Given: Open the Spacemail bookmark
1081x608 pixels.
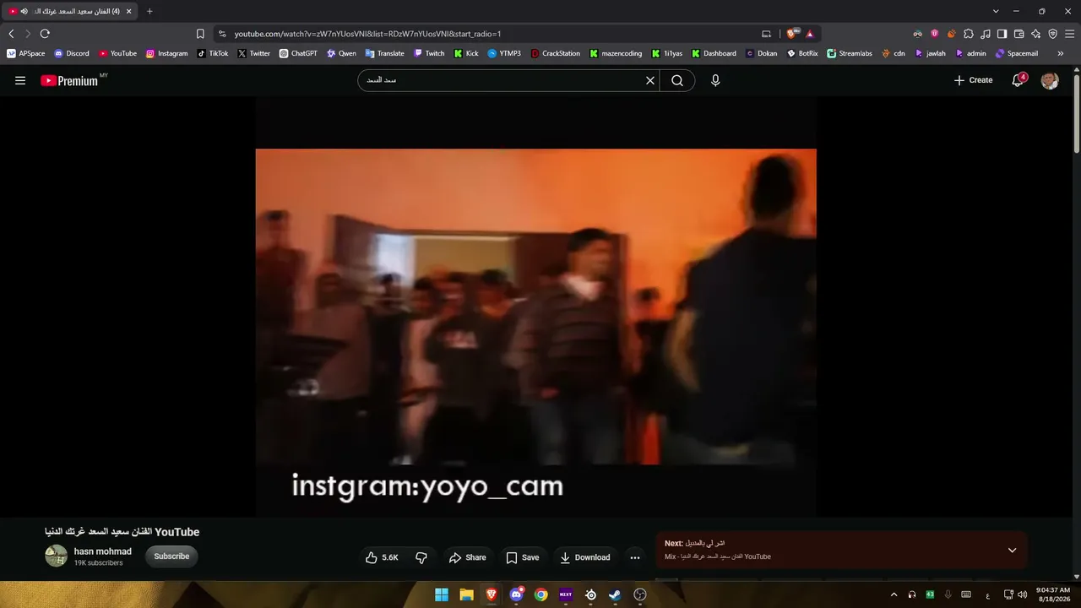Looking at the screenshot, I should pos(1017,53).
